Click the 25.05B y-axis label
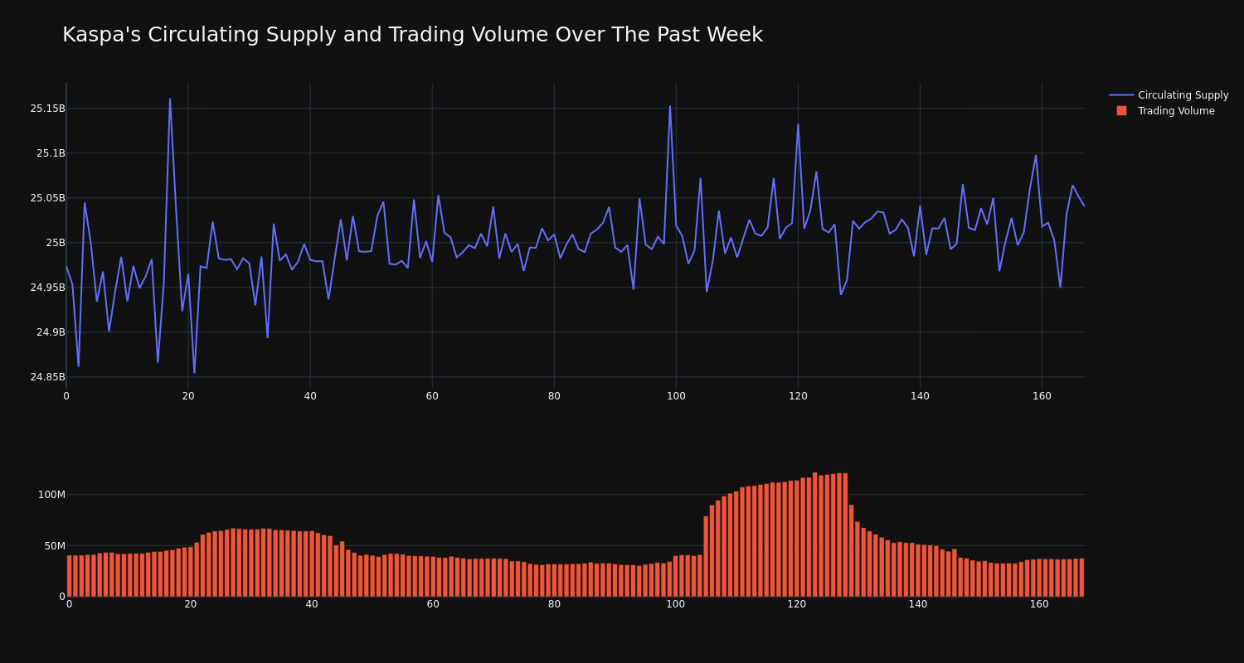This screenshot has height=663, width=1244. (47, 198)
